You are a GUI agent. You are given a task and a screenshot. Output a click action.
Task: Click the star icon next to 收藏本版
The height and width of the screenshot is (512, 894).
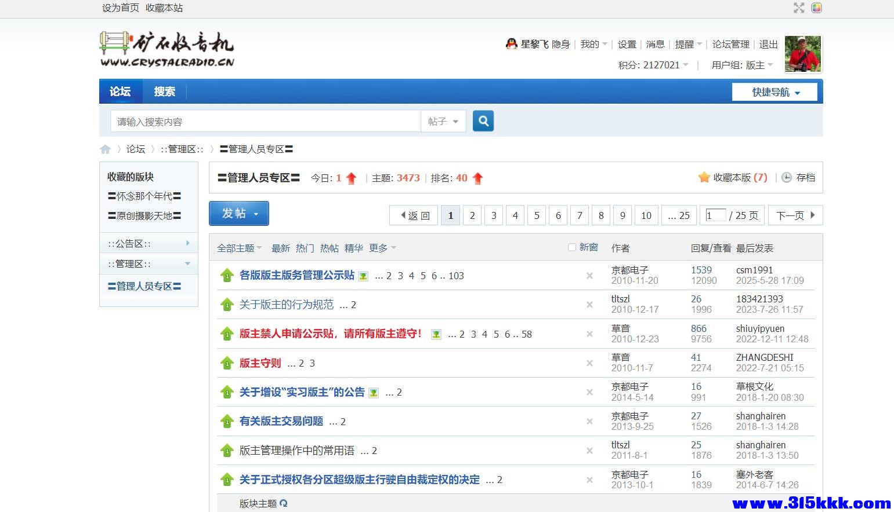pos(704,177)
